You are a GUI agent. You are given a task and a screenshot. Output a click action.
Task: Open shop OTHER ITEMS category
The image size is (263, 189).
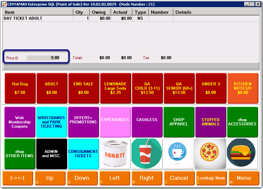pyautogui.click(x=20, y=154)
